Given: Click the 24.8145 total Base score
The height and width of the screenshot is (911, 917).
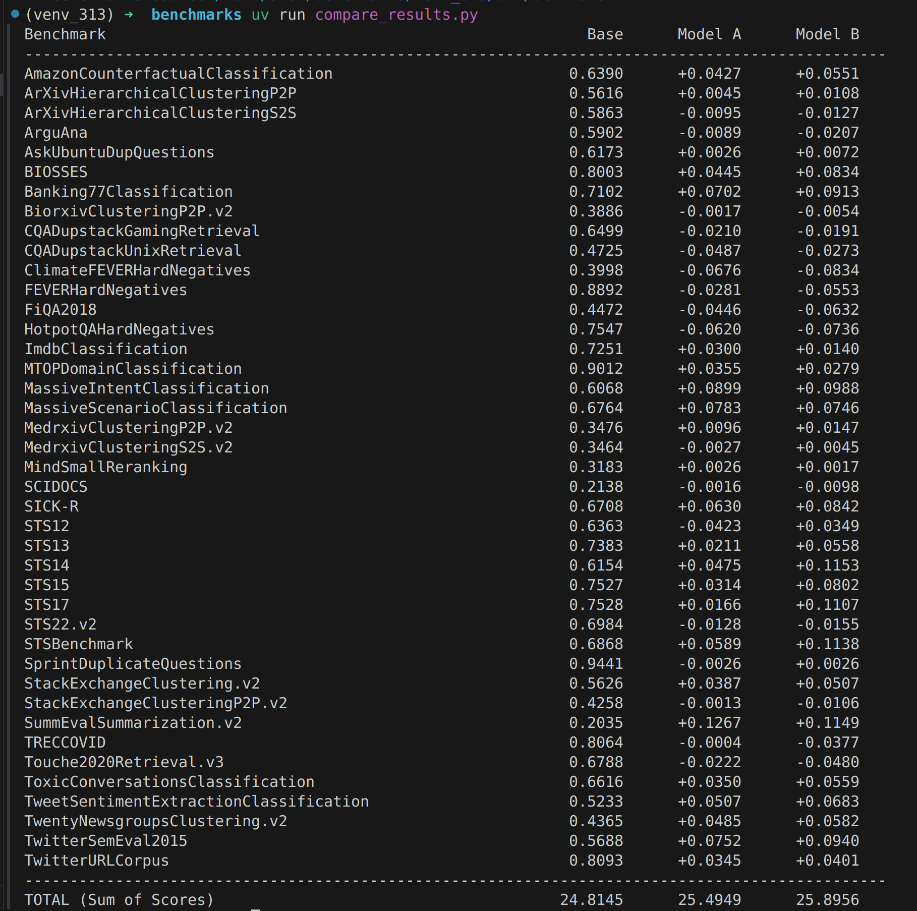Looking at the screenshot, I should point(592,899).
